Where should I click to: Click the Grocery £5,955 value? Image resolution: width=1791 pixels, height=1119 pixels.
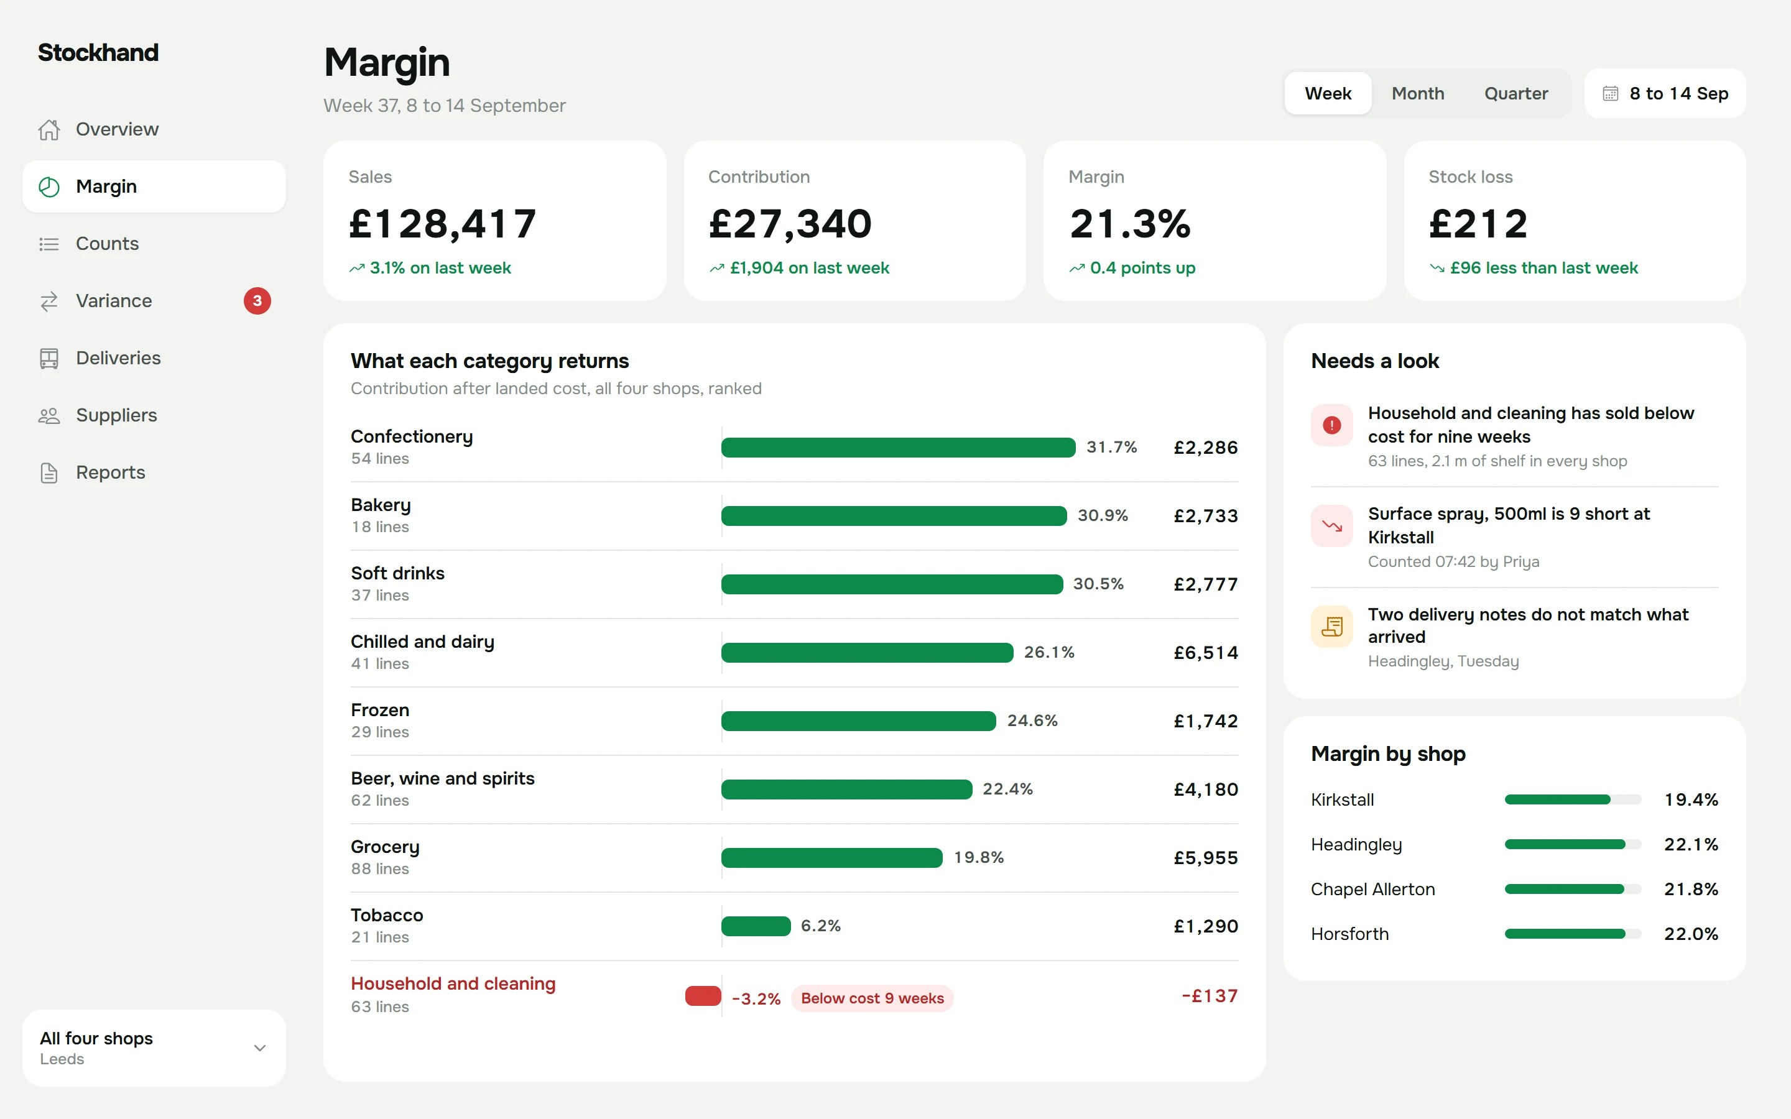[x=1206, y=858]
